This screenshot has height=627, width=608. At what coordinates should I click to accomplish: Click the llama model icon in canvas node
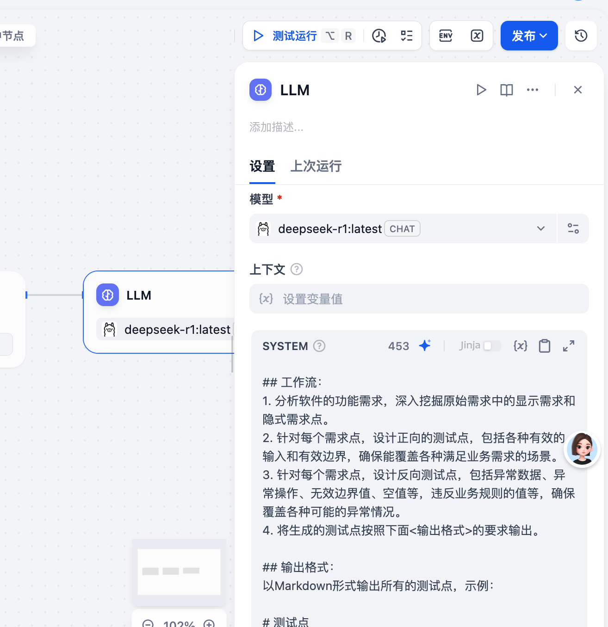(110, 329)
